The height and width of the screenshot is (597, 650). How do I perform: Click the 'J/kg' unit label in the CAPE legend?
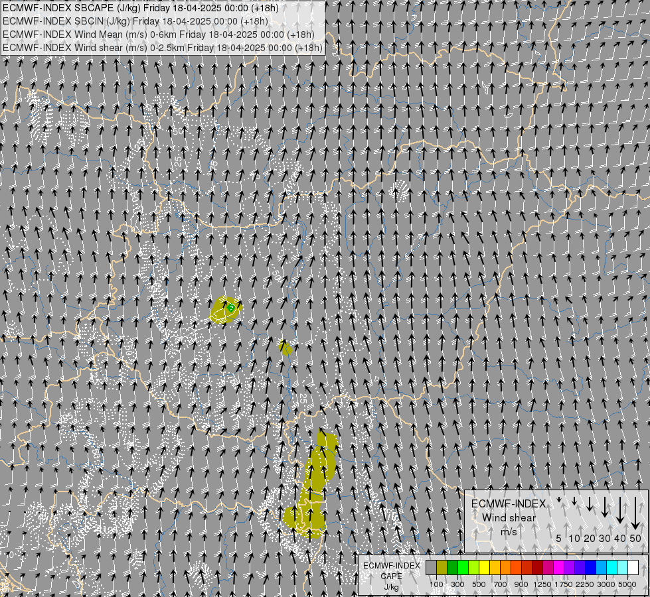coord(391,587)
